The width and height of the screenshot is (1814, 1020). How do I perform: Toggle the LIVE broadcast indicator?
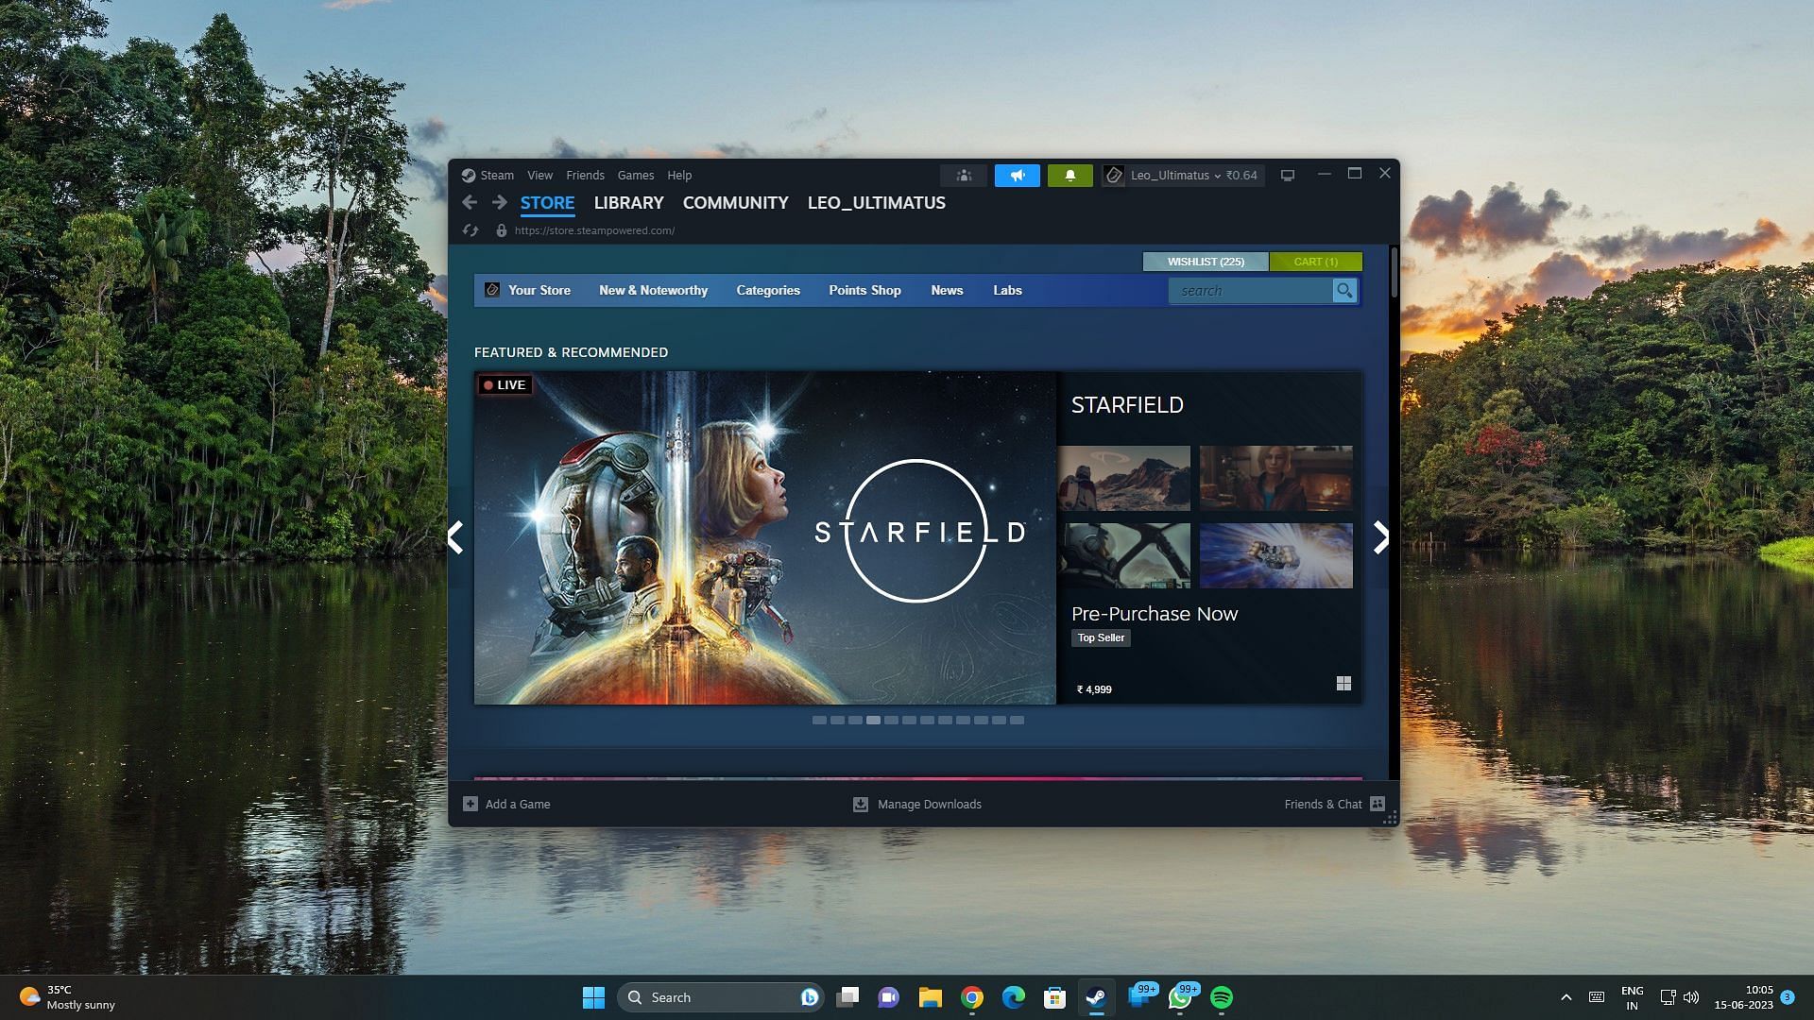pos(505,383)
